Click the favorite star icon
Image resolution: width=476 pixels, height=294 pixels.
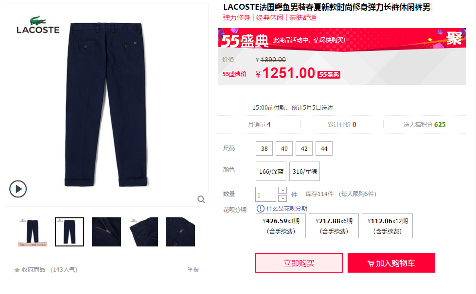(17, 270)
